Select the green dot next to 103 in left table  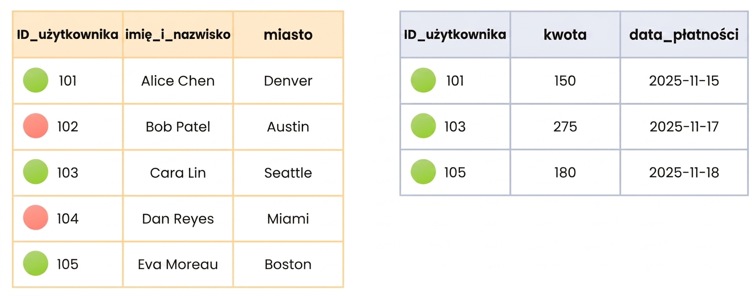click(x=36, y=172)
